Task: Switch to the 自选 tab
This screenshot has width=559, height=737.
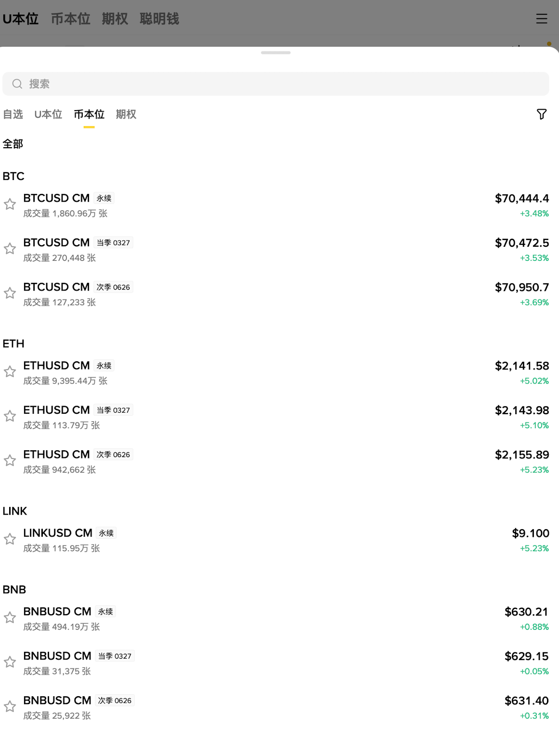Action: [x=13, y=114]
